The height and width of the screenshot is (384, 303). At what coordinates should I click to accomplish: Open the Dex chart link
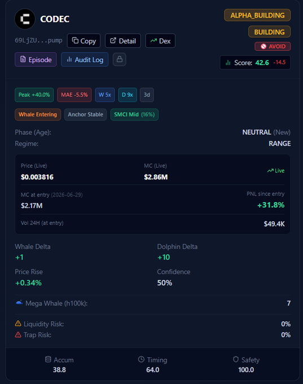tap(160, 41)
